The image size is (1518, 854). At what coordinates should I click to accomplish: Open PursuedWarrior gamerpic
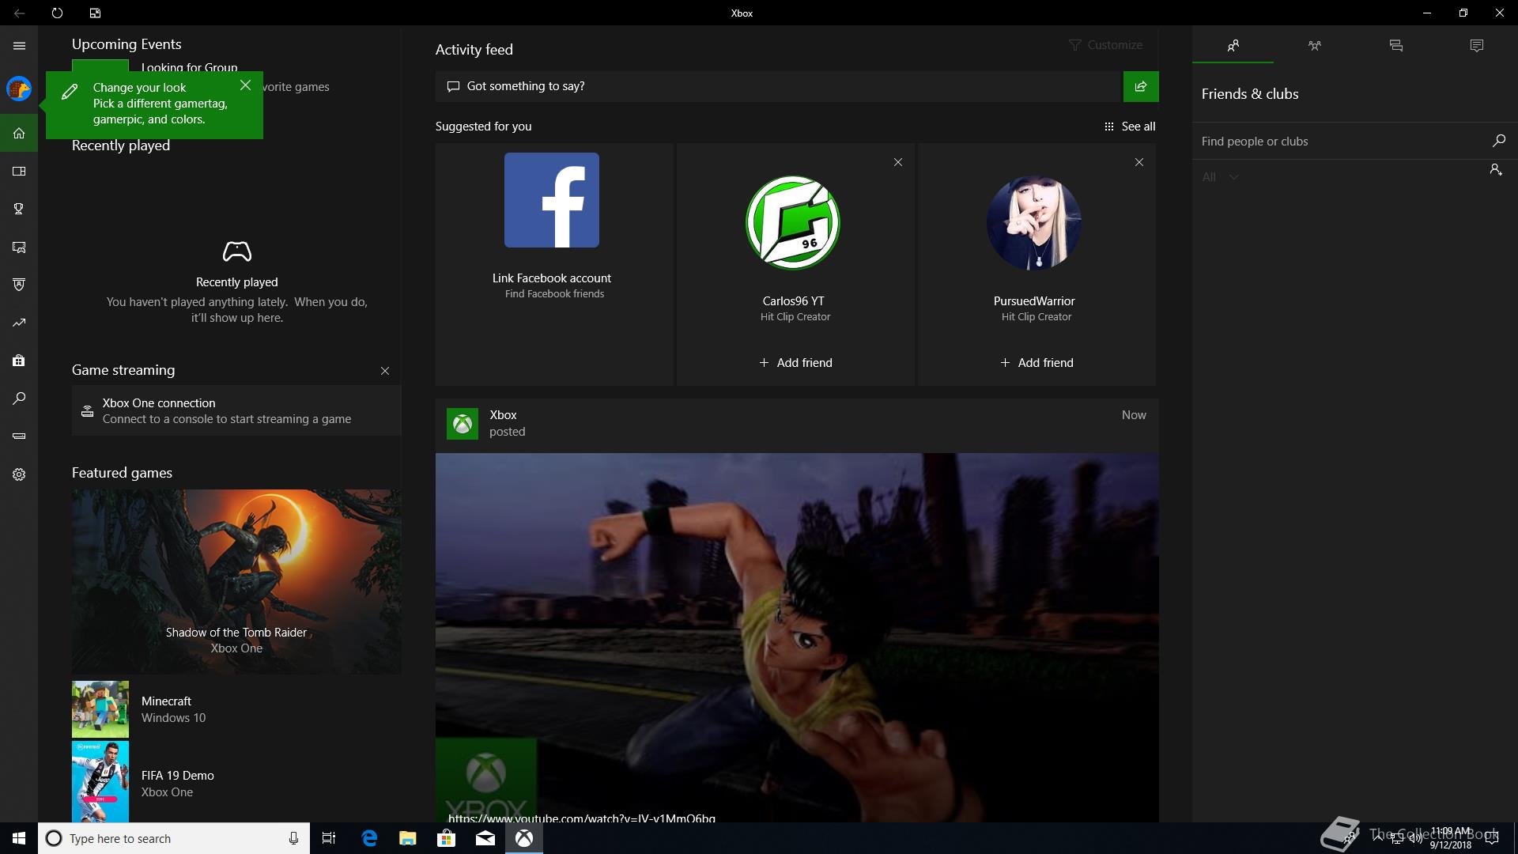[x=1034, y=223]
